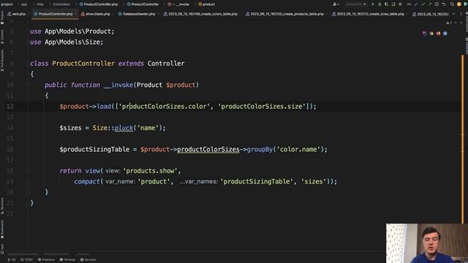The height and width of the screenshot is (263, 468).
Task: Click the Git push arrow icon
Action: [430, 4]
